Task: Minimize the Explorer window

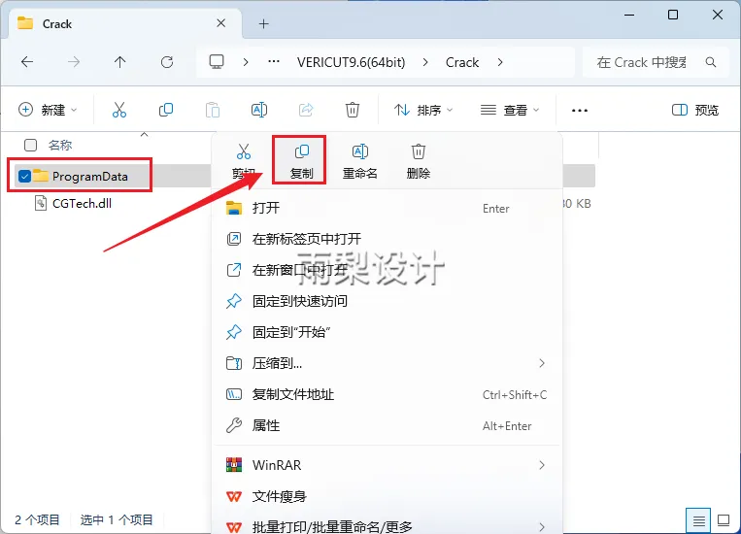Action: 629,15
